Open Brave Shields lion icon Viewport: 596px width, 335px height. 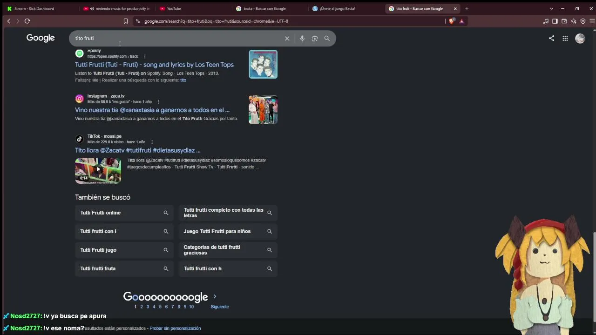pos(451,21)
